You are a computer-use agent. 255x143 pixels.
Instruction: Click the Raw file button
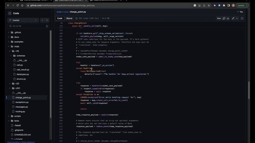click(x=219, y=18)
